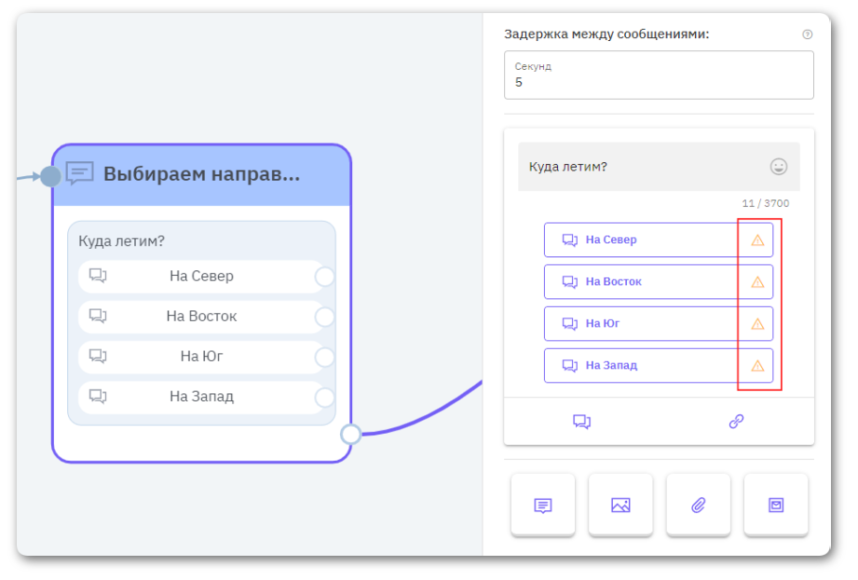The image size is (858, 580).
Task: Edit the На Запад button in the panel
Action: coord(659,366)
